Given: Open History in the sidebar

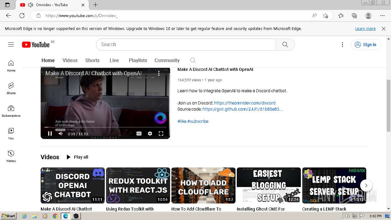Looking at the screenshot, I should (11, 156).
